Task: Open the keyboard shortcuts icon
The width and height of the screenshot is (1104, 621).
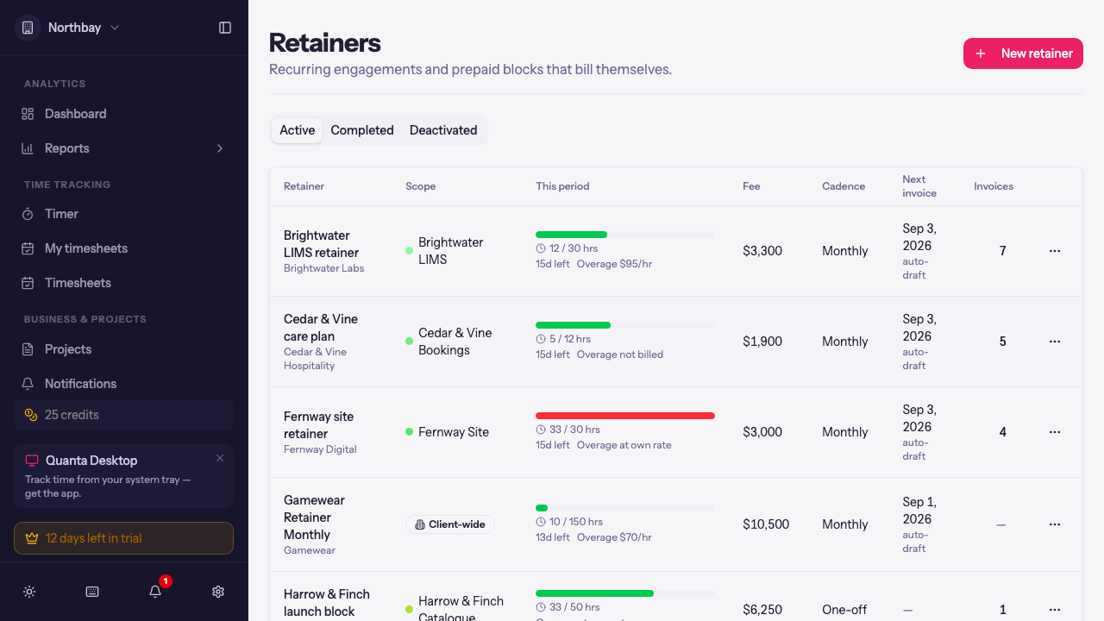Action: click(x=92, y=592)
